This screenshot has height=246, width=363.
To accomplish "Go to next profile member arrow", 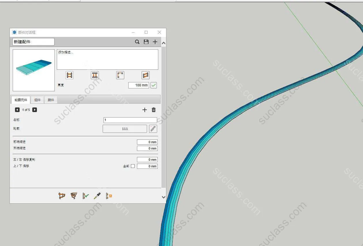I will [x=35, y=110].
